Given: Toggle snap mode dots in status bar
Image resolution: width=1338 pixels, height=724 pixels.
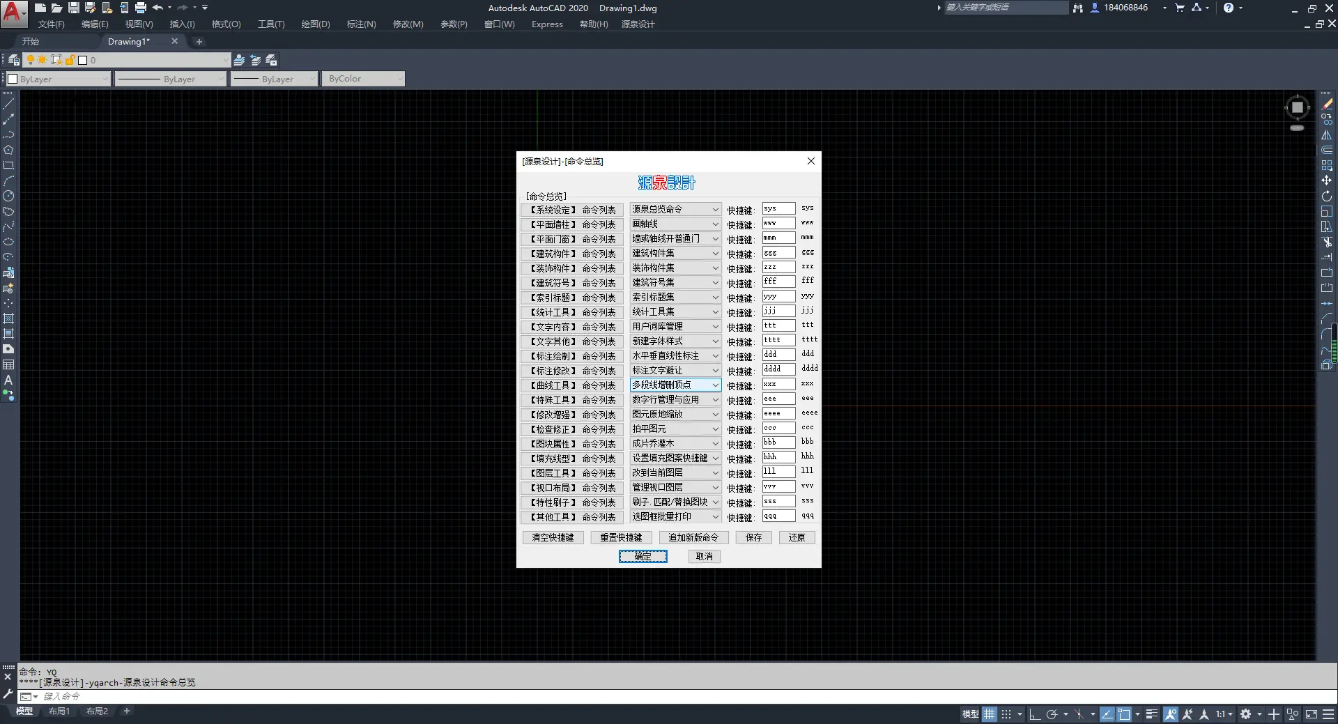Looking at the screenshot, I should [x=1006, y=714].
